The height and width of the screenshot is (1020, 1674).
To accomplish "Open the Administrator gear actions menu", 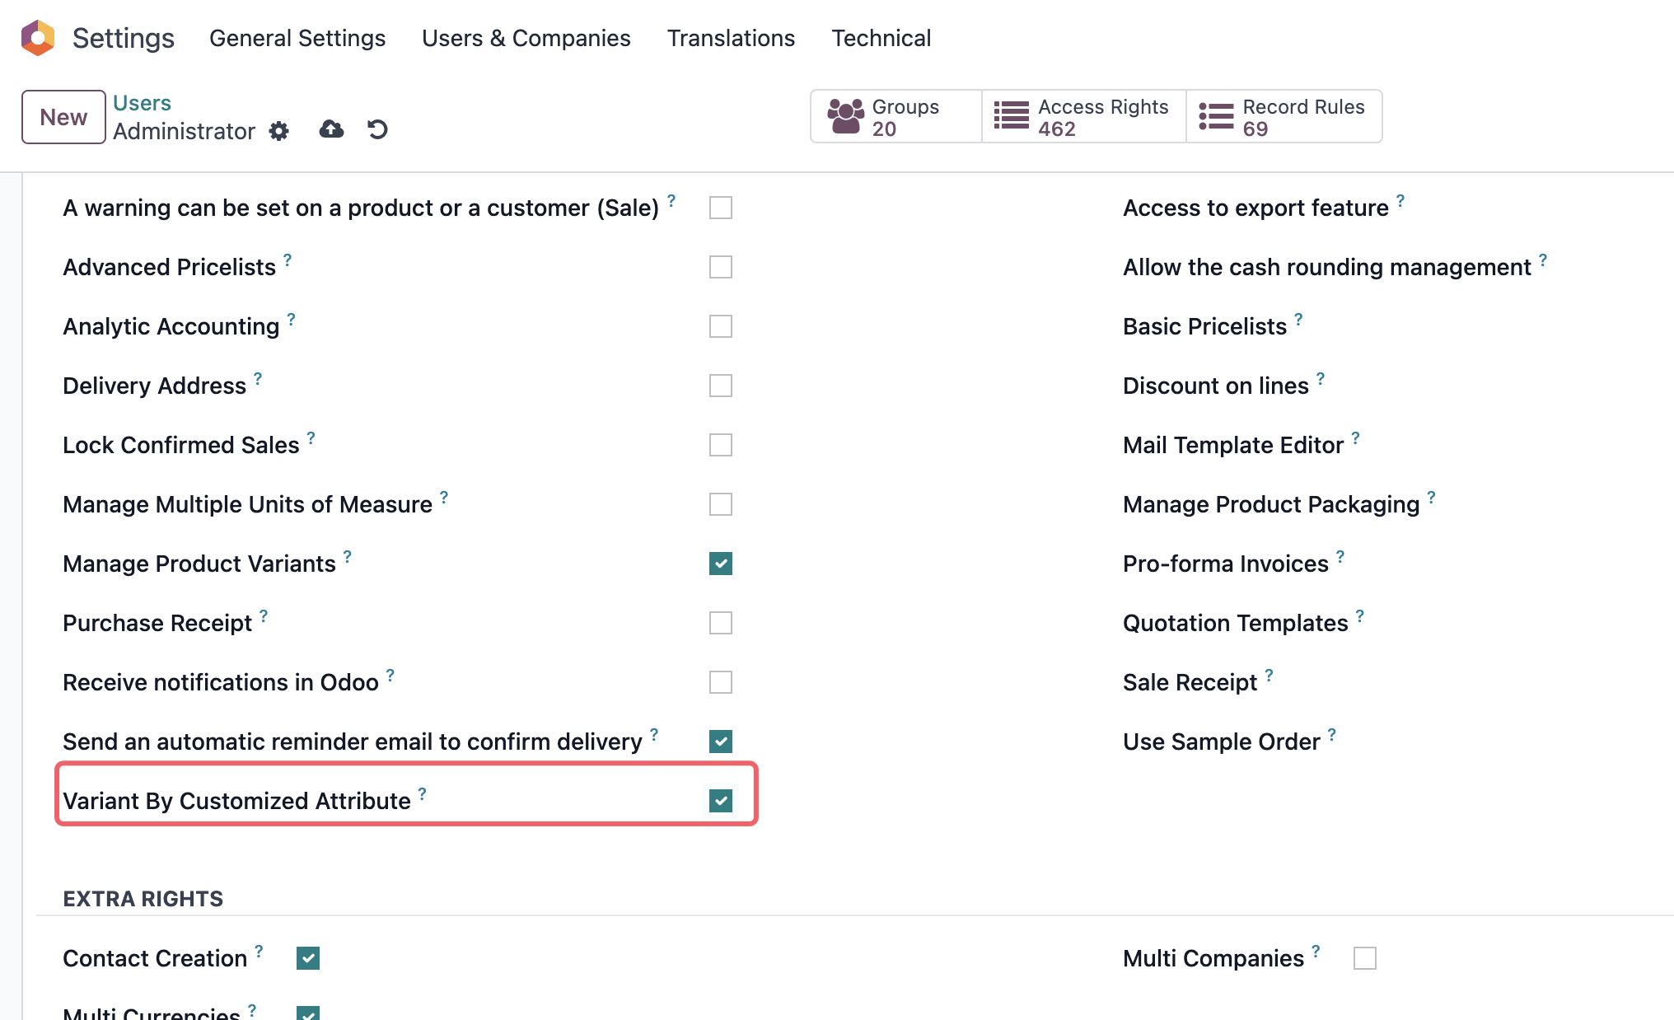I will [279, 131].
